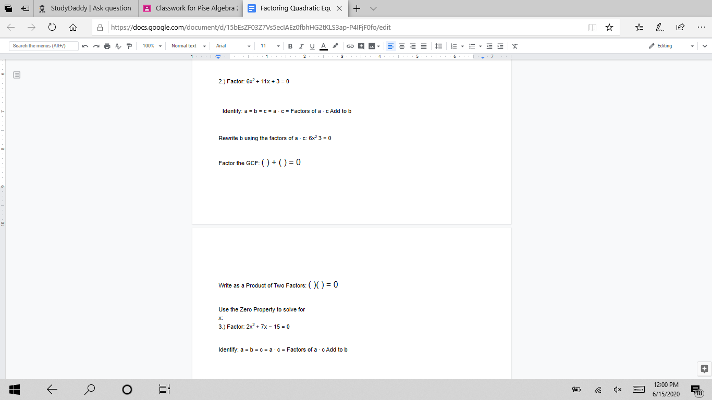Select the paint format tool

pos(128,46)
